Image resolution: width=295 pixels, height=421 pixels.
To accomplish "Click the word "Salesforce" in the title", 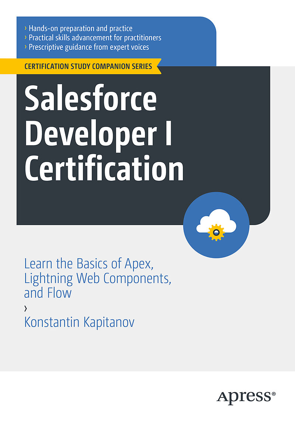I will tap(91, 100).
